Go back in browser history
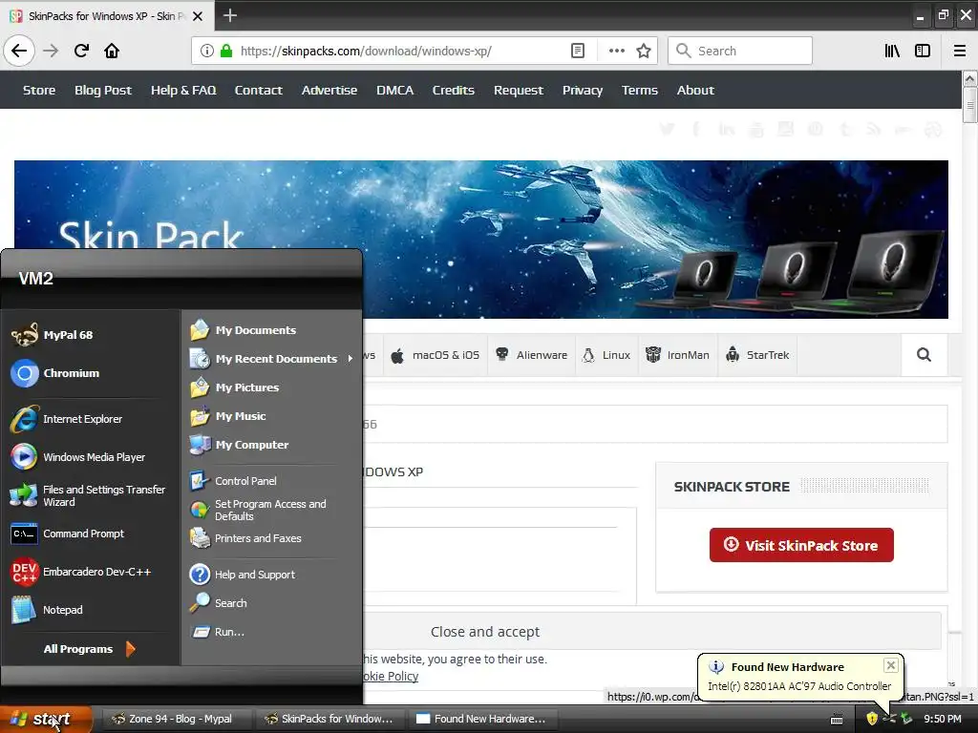Screen dimensions: 978x733 click(x=19, y=51)
